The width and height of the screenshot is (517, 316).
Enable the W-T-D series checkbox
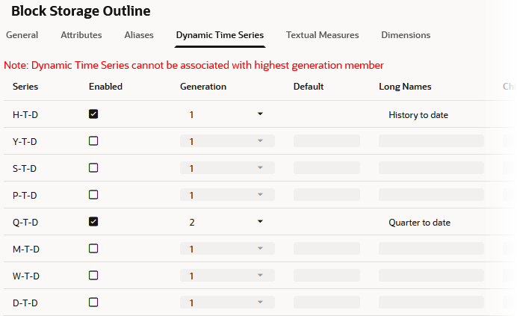pos(93,276)
